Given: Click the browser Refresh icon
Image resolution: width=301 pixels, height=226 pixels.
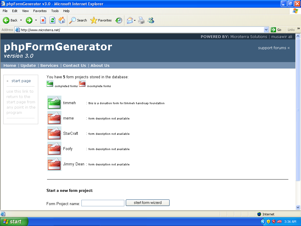Looking at the screenshot, I should (x=52, y=20).
